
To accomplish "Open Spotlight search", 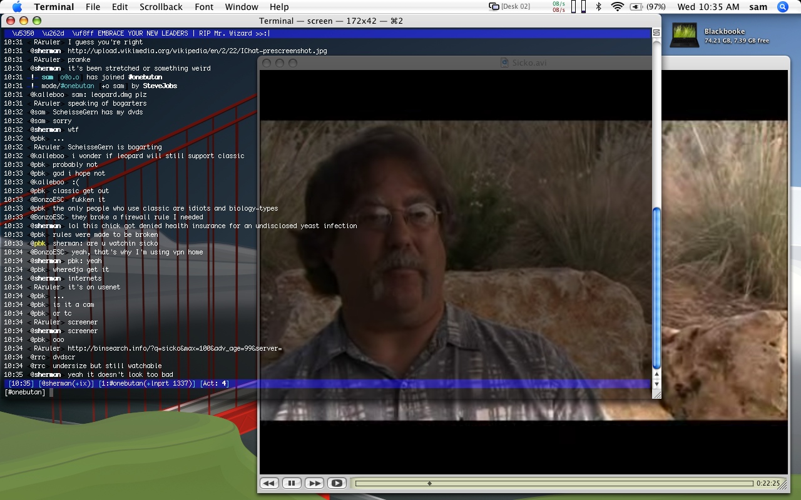I will pyautogui.click(x=783, y=7).
